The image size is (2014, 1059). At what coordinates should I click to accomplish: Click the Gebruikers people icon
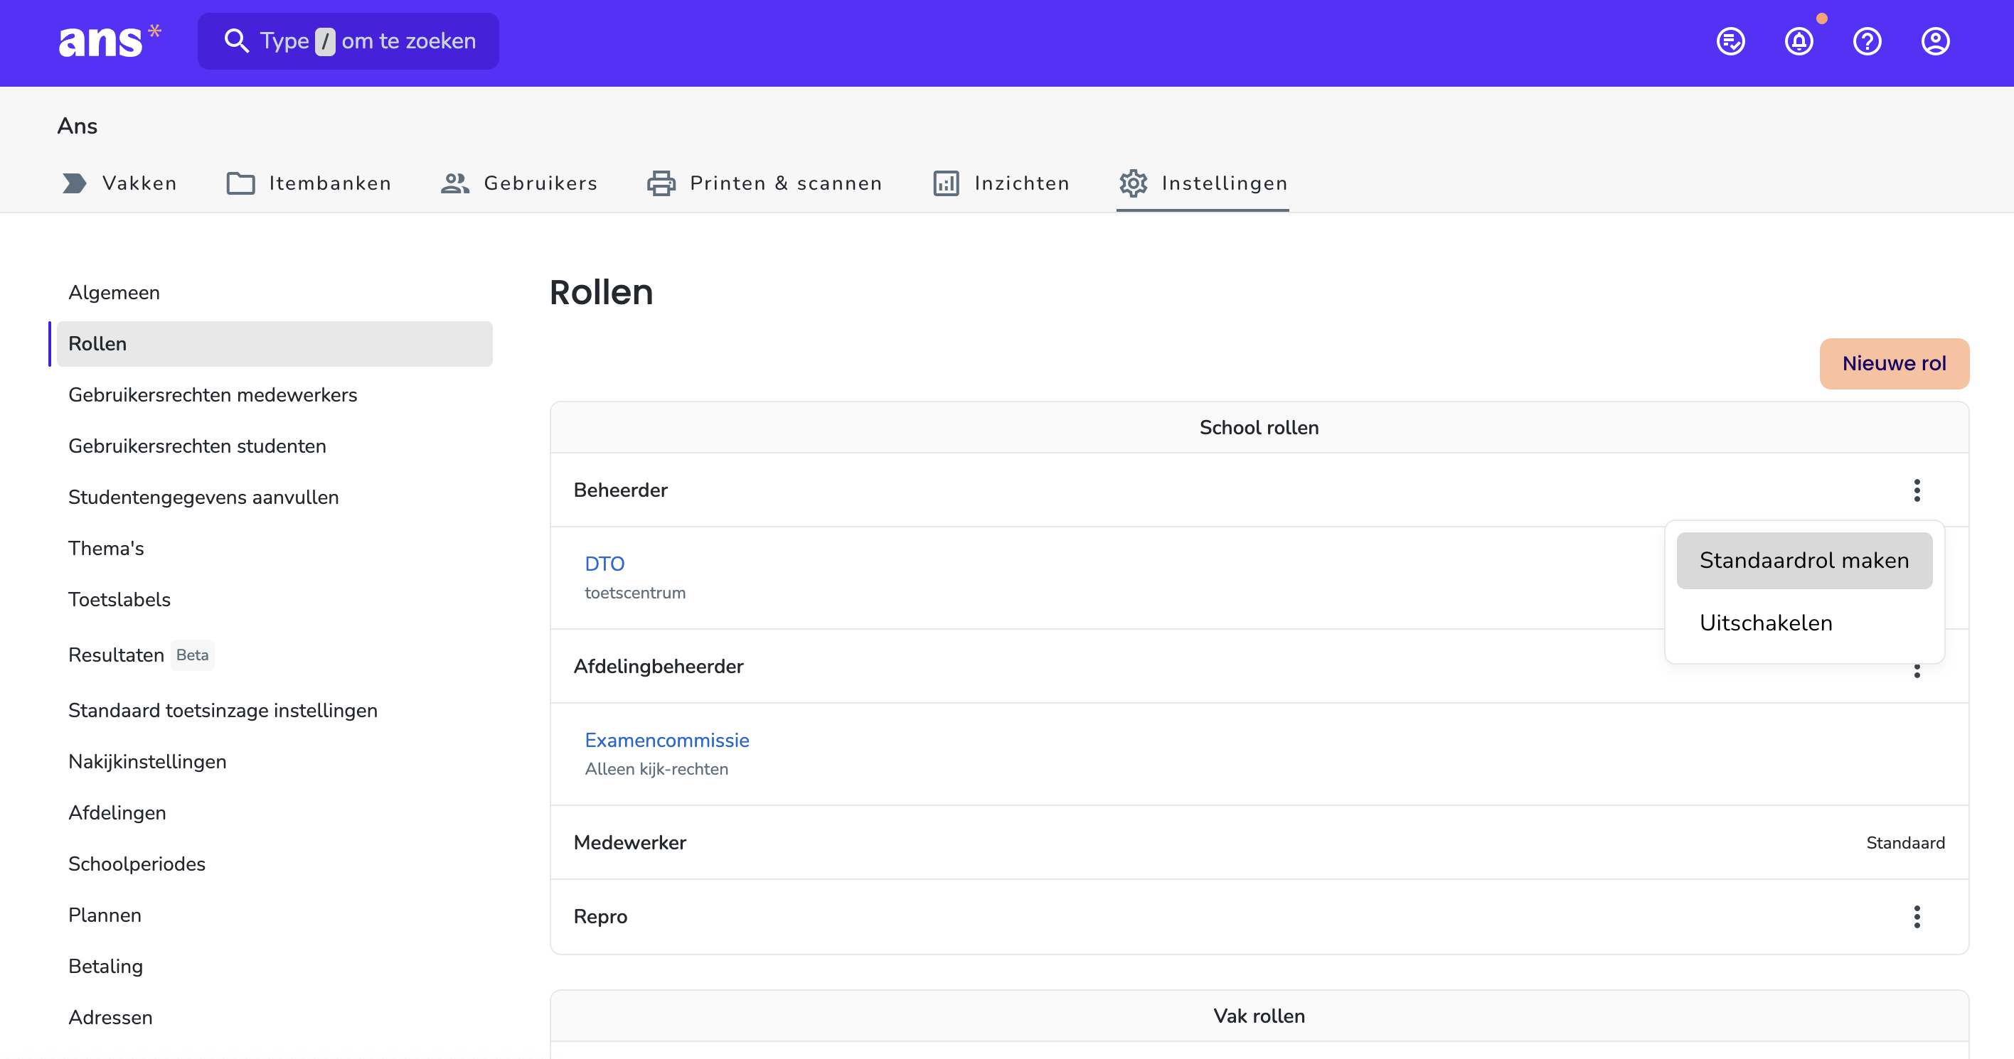[x=455, y=183]
